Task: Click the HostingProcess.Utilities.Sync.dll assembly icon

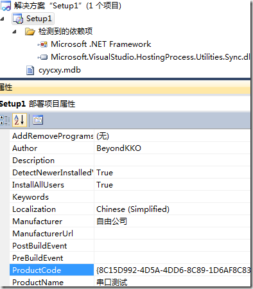Action: click(42, 57)
